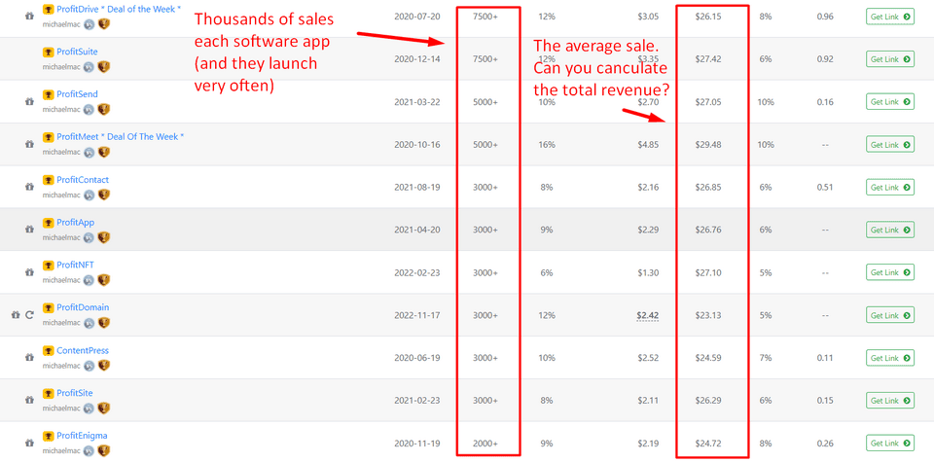Click the silver round badge in ProfitMeet row
The height and width of the screenshot is (462, 934).
(x=90, y=153)
